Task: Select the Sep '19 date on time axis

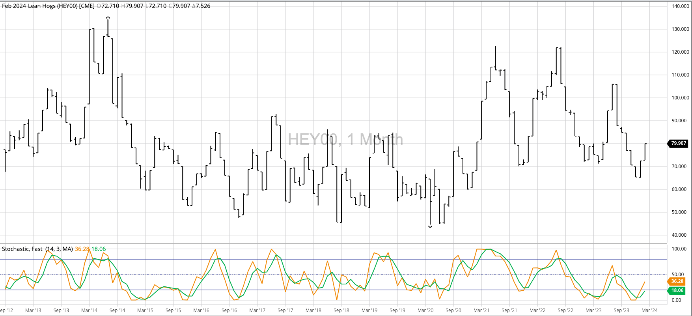Action: pyautogui.click(x=397, y=310)
